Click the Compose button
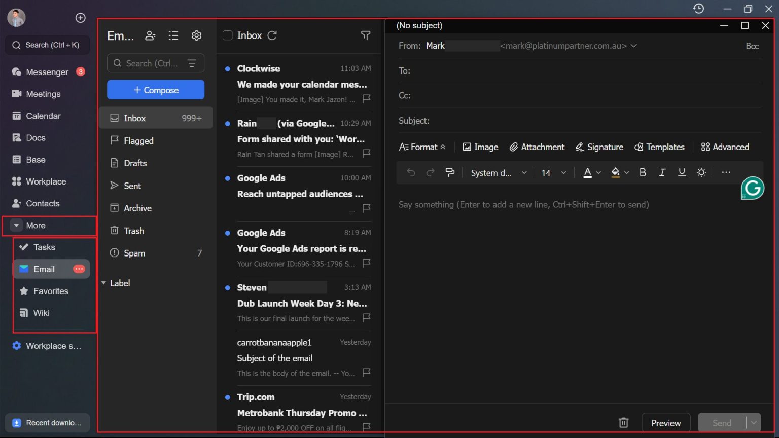Viewport: 779px width, 438px height. (x=155, y=90)
